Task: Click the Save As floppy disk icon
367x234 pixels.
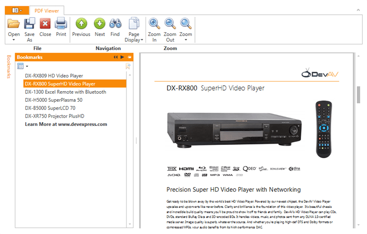Action: coord(30,23)
